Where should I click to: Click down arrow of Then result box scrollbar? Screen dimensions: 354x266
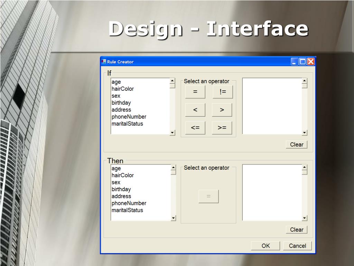[305, 218]
